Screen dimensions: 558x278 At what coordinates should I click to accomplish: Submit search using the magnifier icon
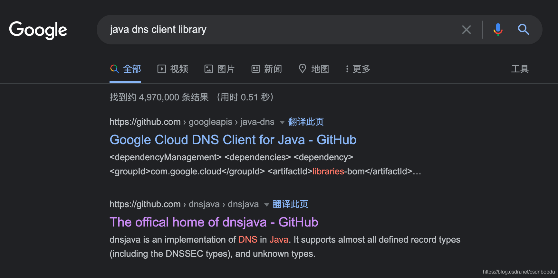coord(523,30)
